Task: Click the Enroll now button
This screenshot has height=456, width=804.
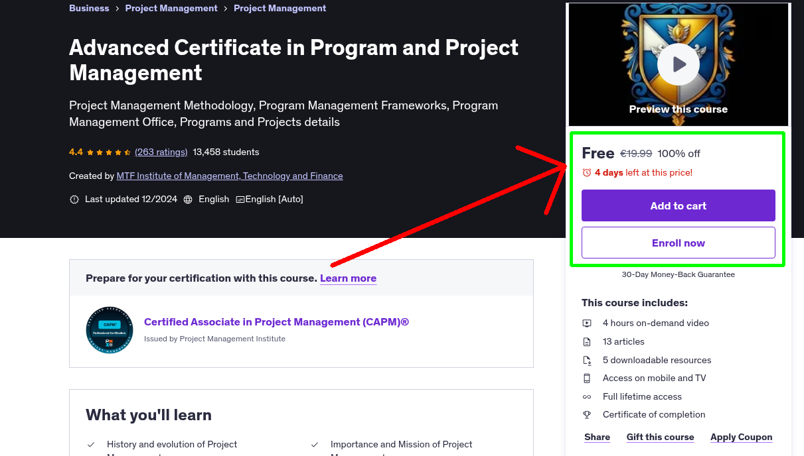Action: [x=679, y=243]
